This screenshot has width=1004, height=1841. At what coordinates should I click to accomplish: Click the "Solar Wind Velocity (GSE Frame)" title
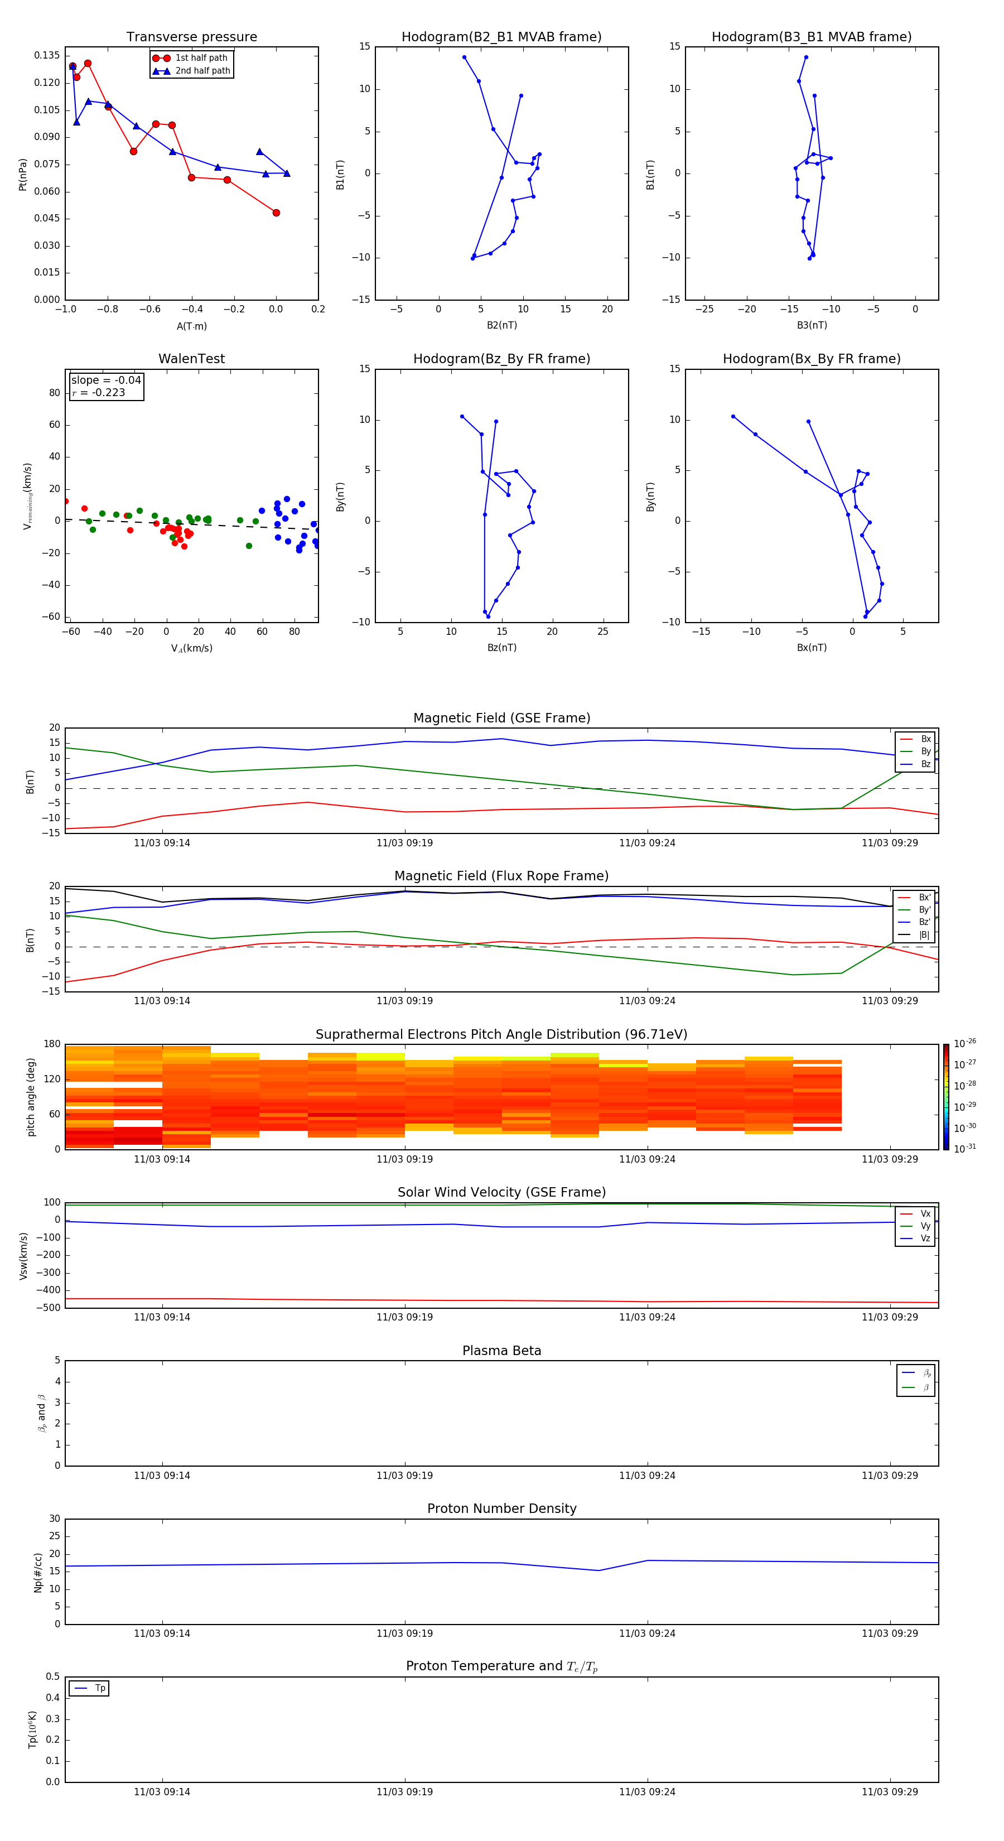pyautogui.click(x=501, y=1192)
